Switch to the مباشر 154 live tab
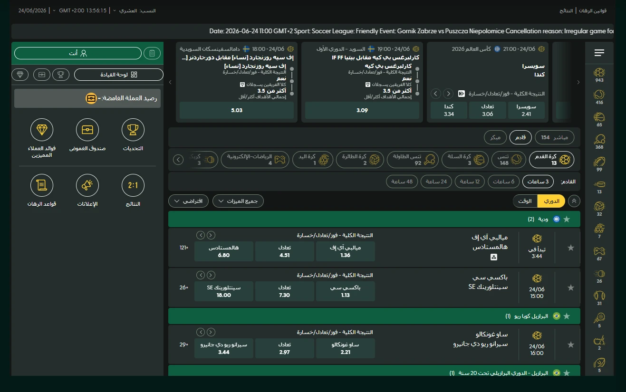The height and width of the screenshot is (392, 626). [x=555, y=138]
